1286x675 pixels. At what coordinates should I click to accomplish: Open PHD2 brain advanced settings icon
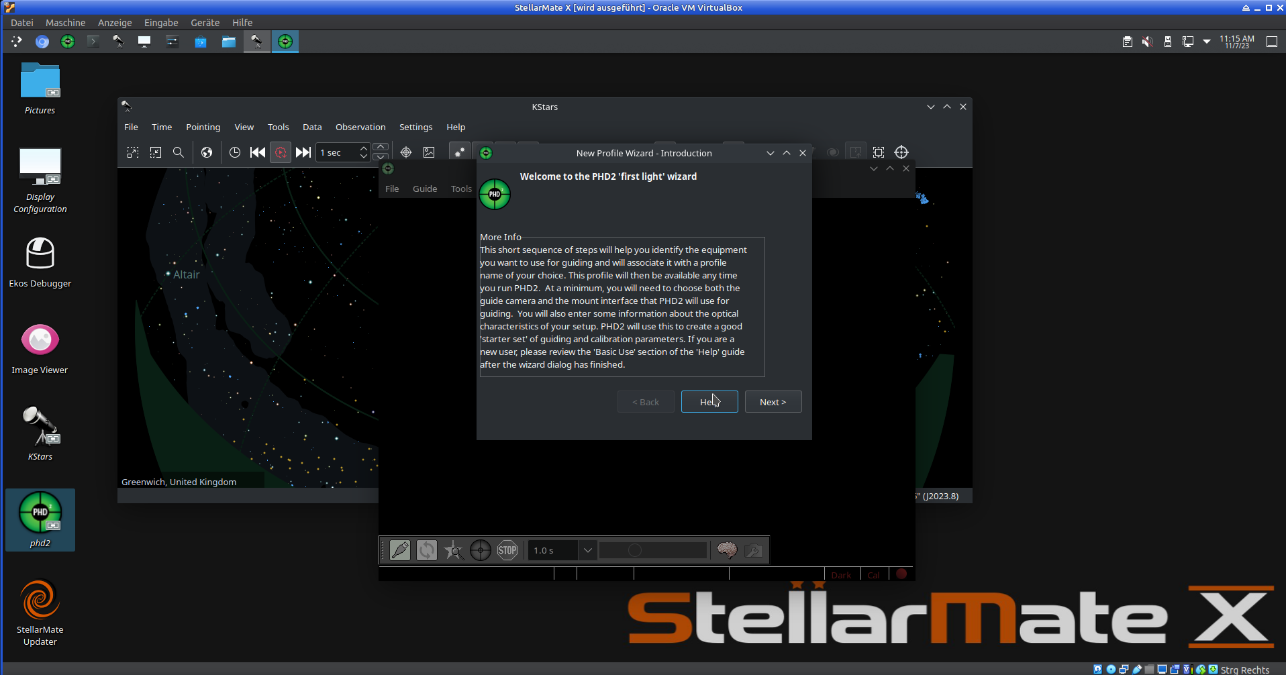tap(727, 550)
